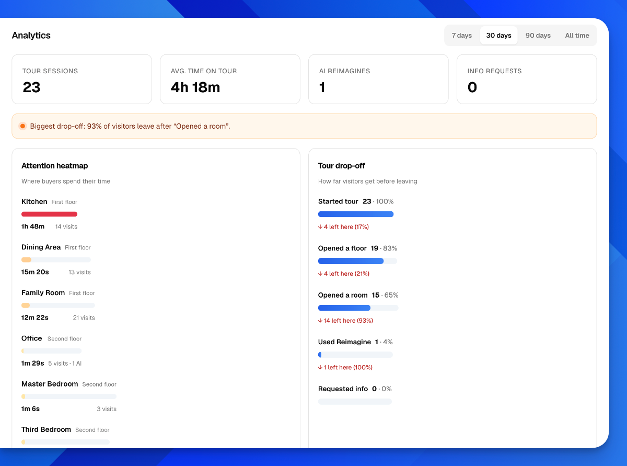627x466 pixels.
Task: Click the 1 left here (100%) text
Action: pyautogui.click(x=345, y=367)
